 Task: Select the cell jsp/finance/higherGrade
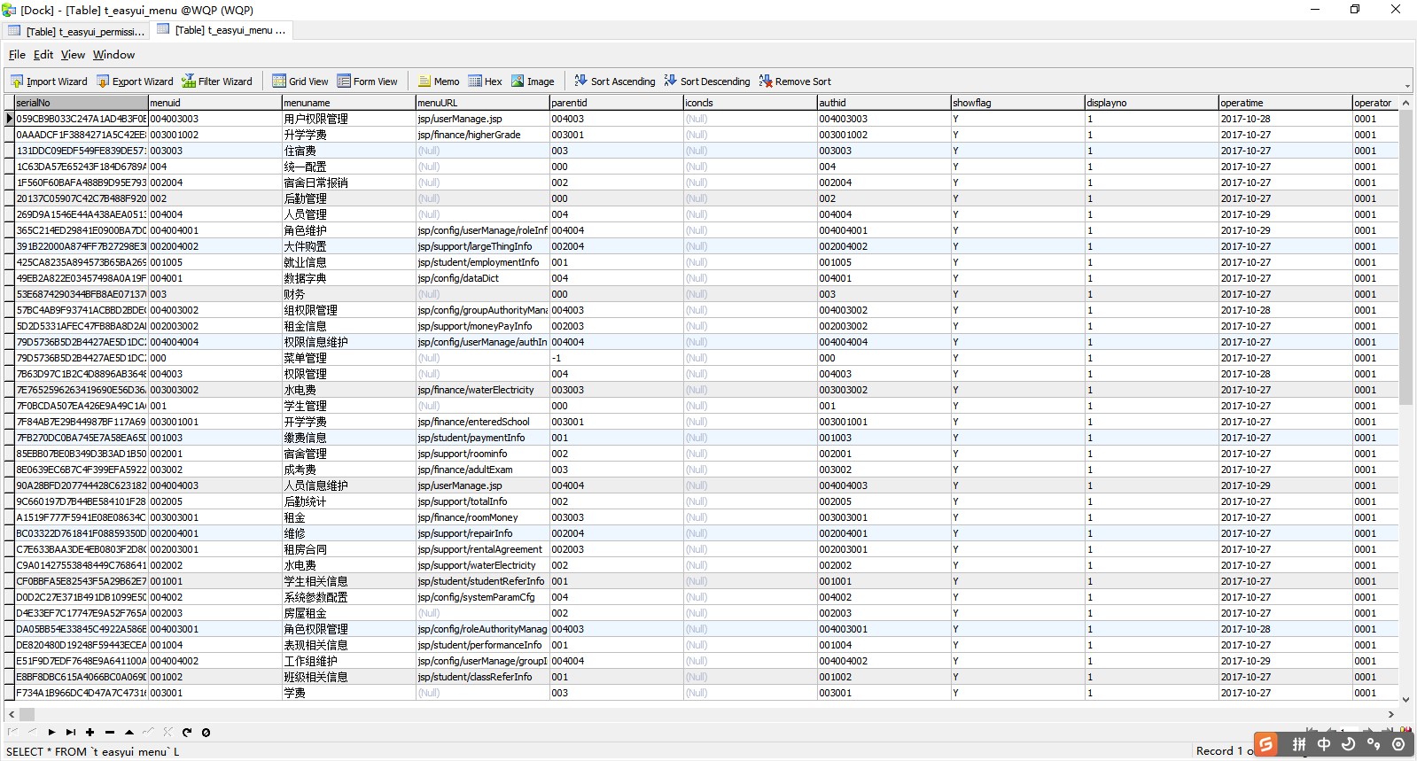coord(482,135)
